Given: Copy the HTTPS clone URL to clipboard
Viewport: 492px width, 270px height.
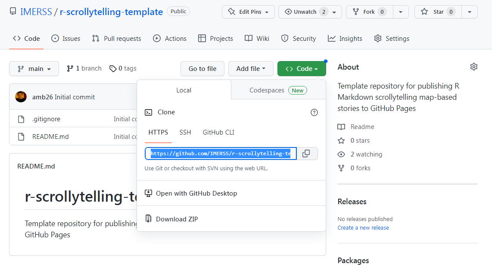Looking at the screenshot, I should click(307, 153).
